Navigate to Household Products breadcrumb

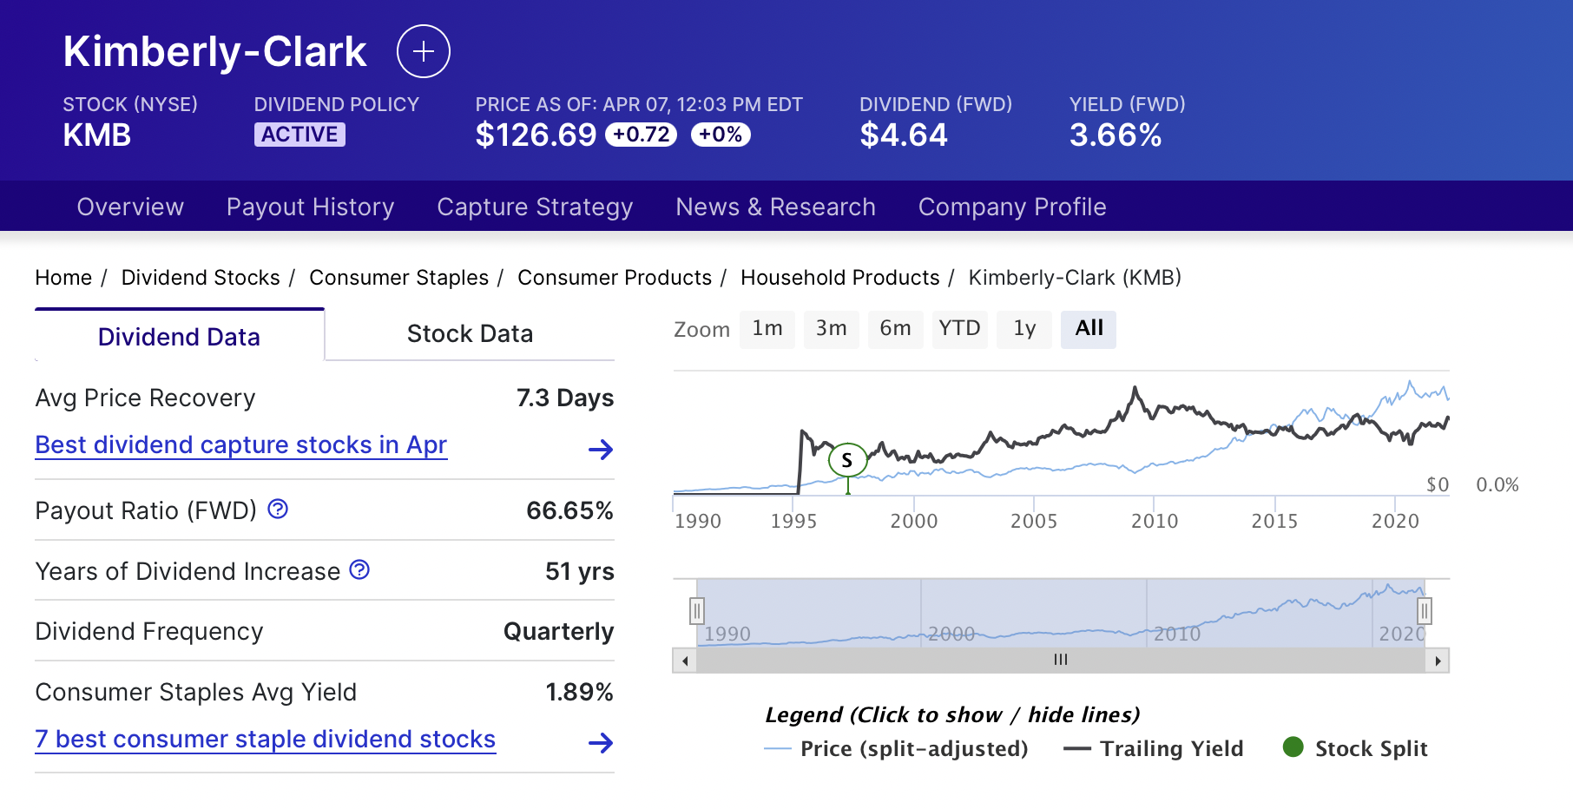[839, 278]
